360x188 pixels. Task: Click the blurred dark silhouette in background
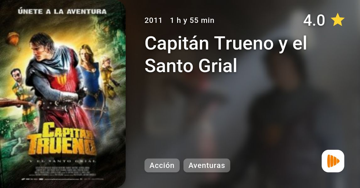pos(282,114)
